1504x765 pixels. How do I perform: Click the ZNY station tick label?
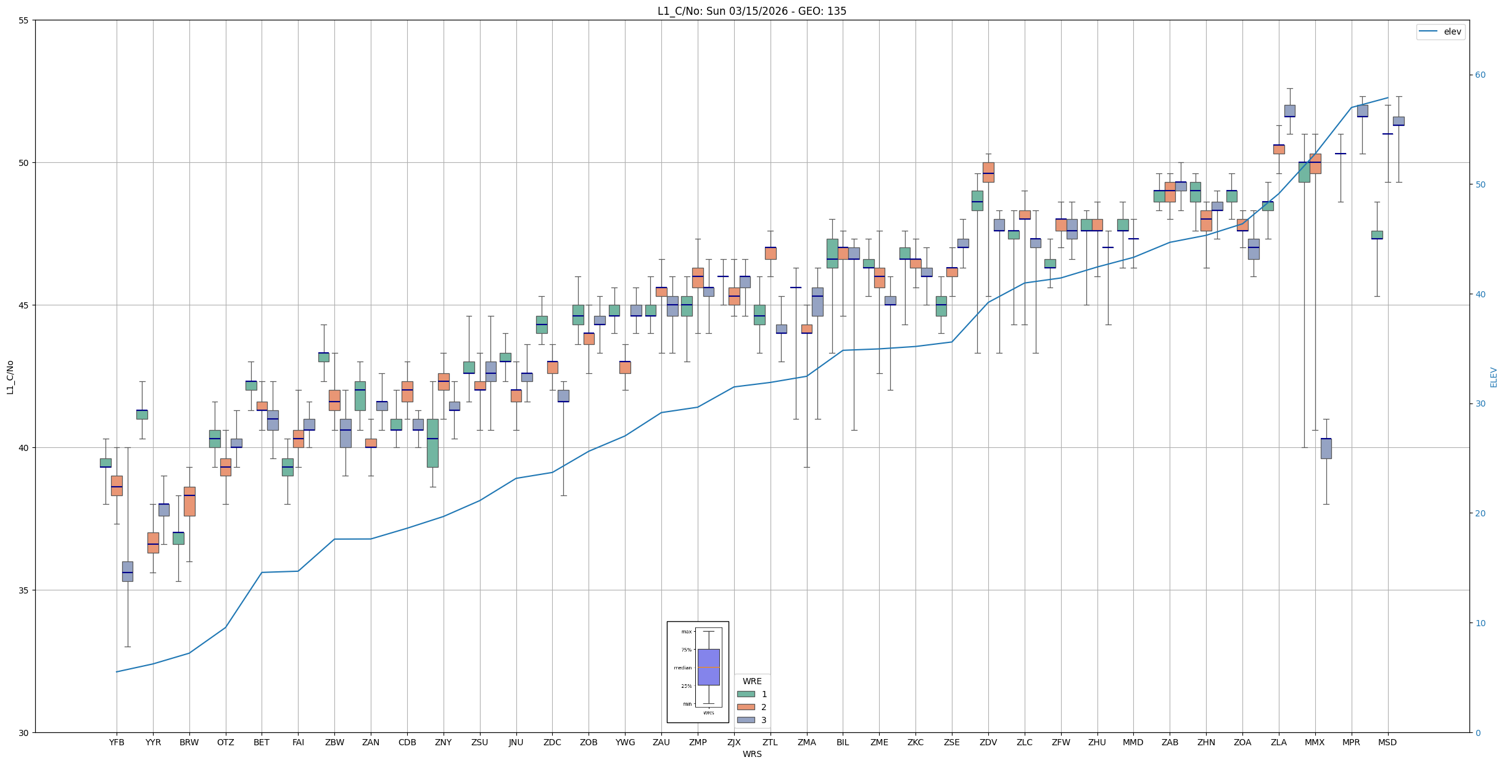443,742
